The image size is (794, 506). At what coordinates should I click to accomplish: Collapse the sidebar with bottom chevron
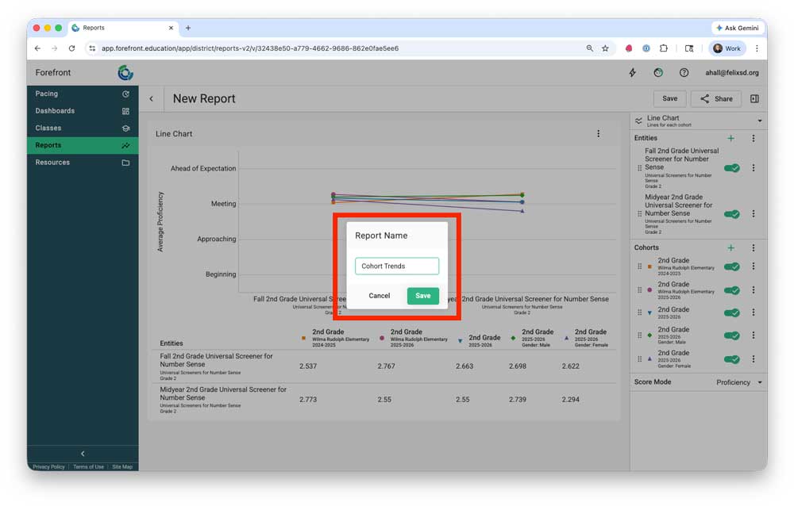click(x=83, y=454)
